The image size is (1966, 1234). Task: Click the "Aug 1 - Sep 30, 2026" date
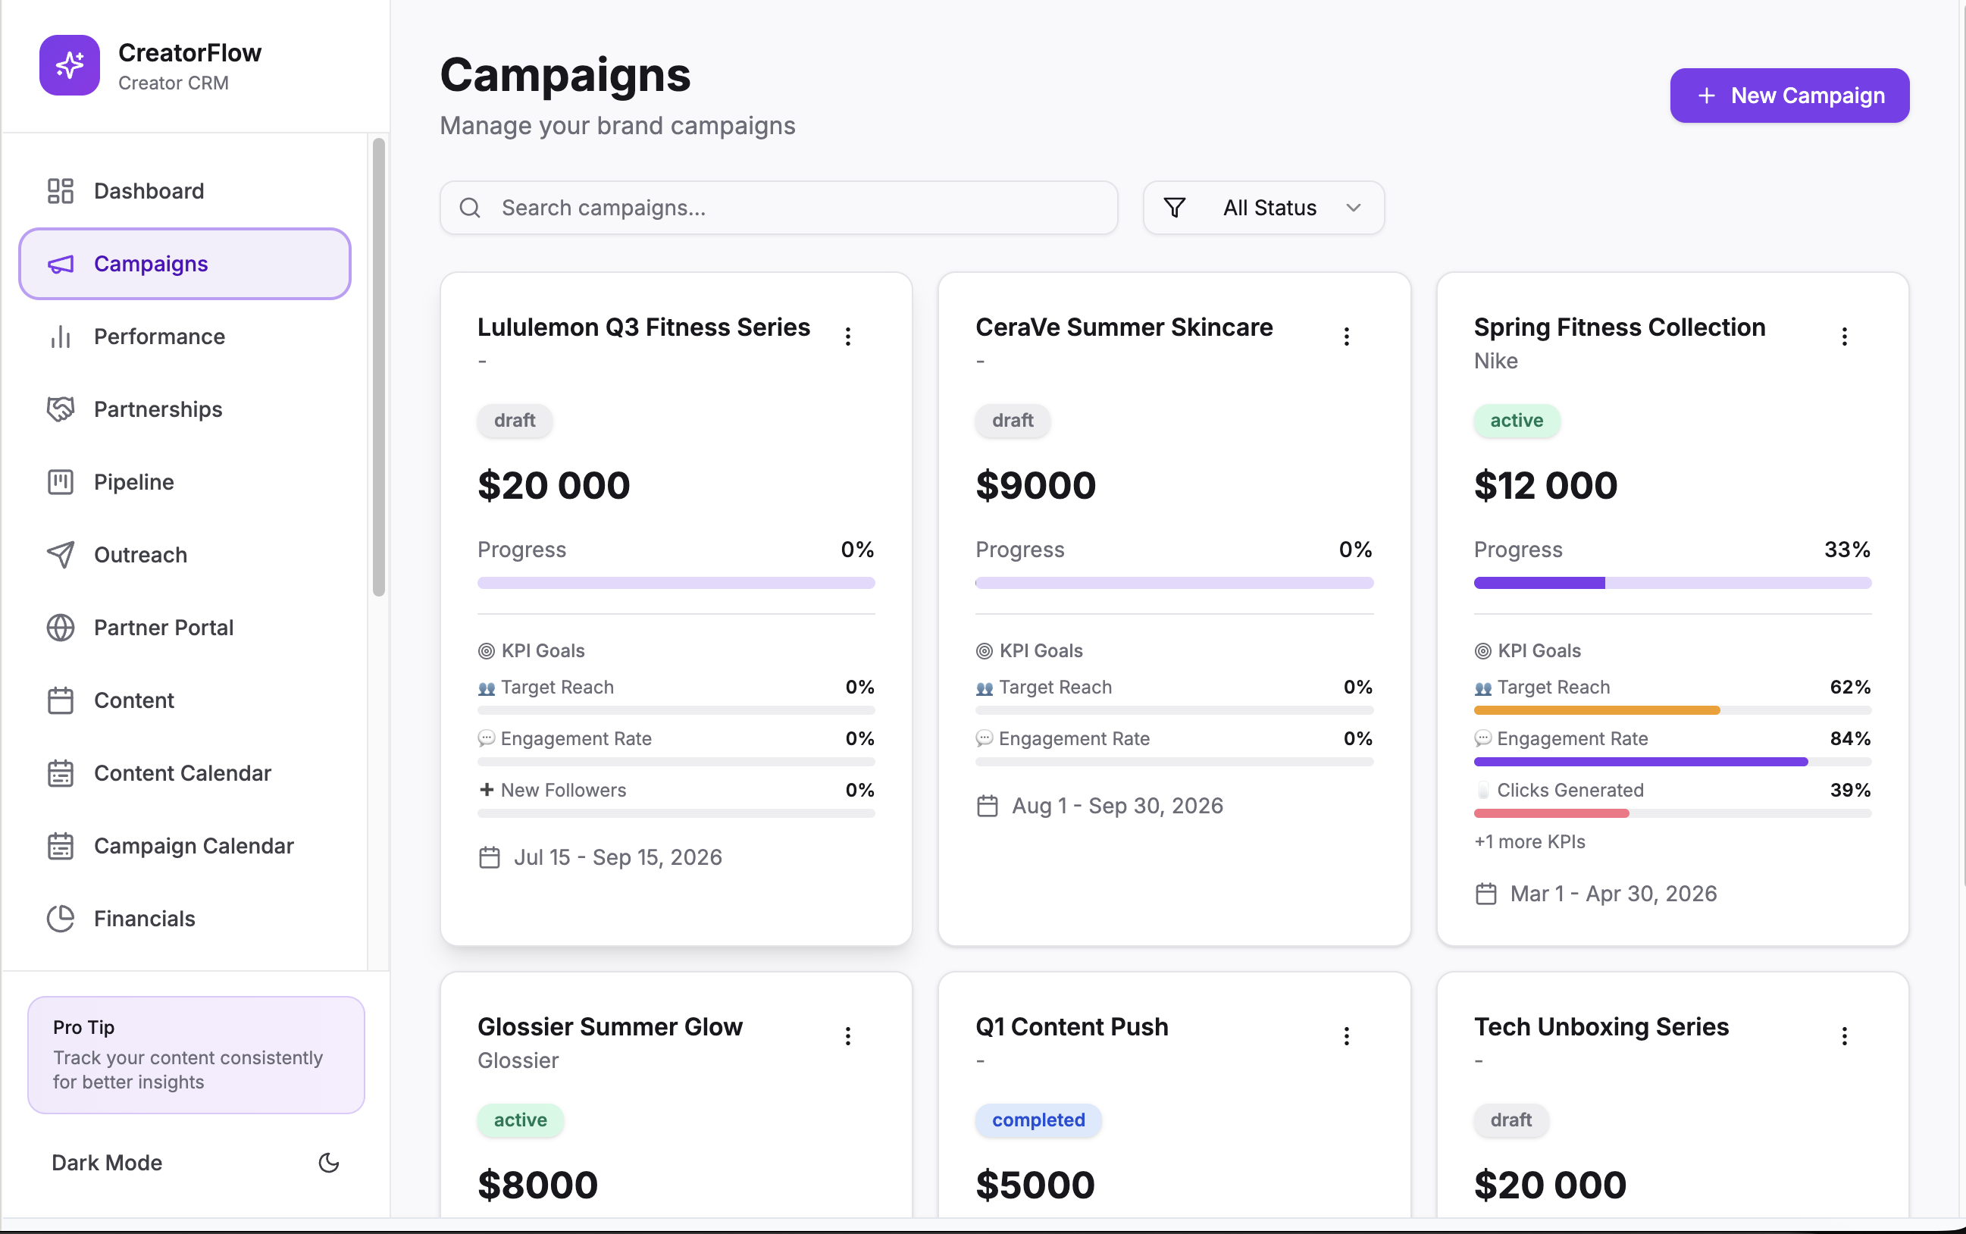coord(1117,806)
